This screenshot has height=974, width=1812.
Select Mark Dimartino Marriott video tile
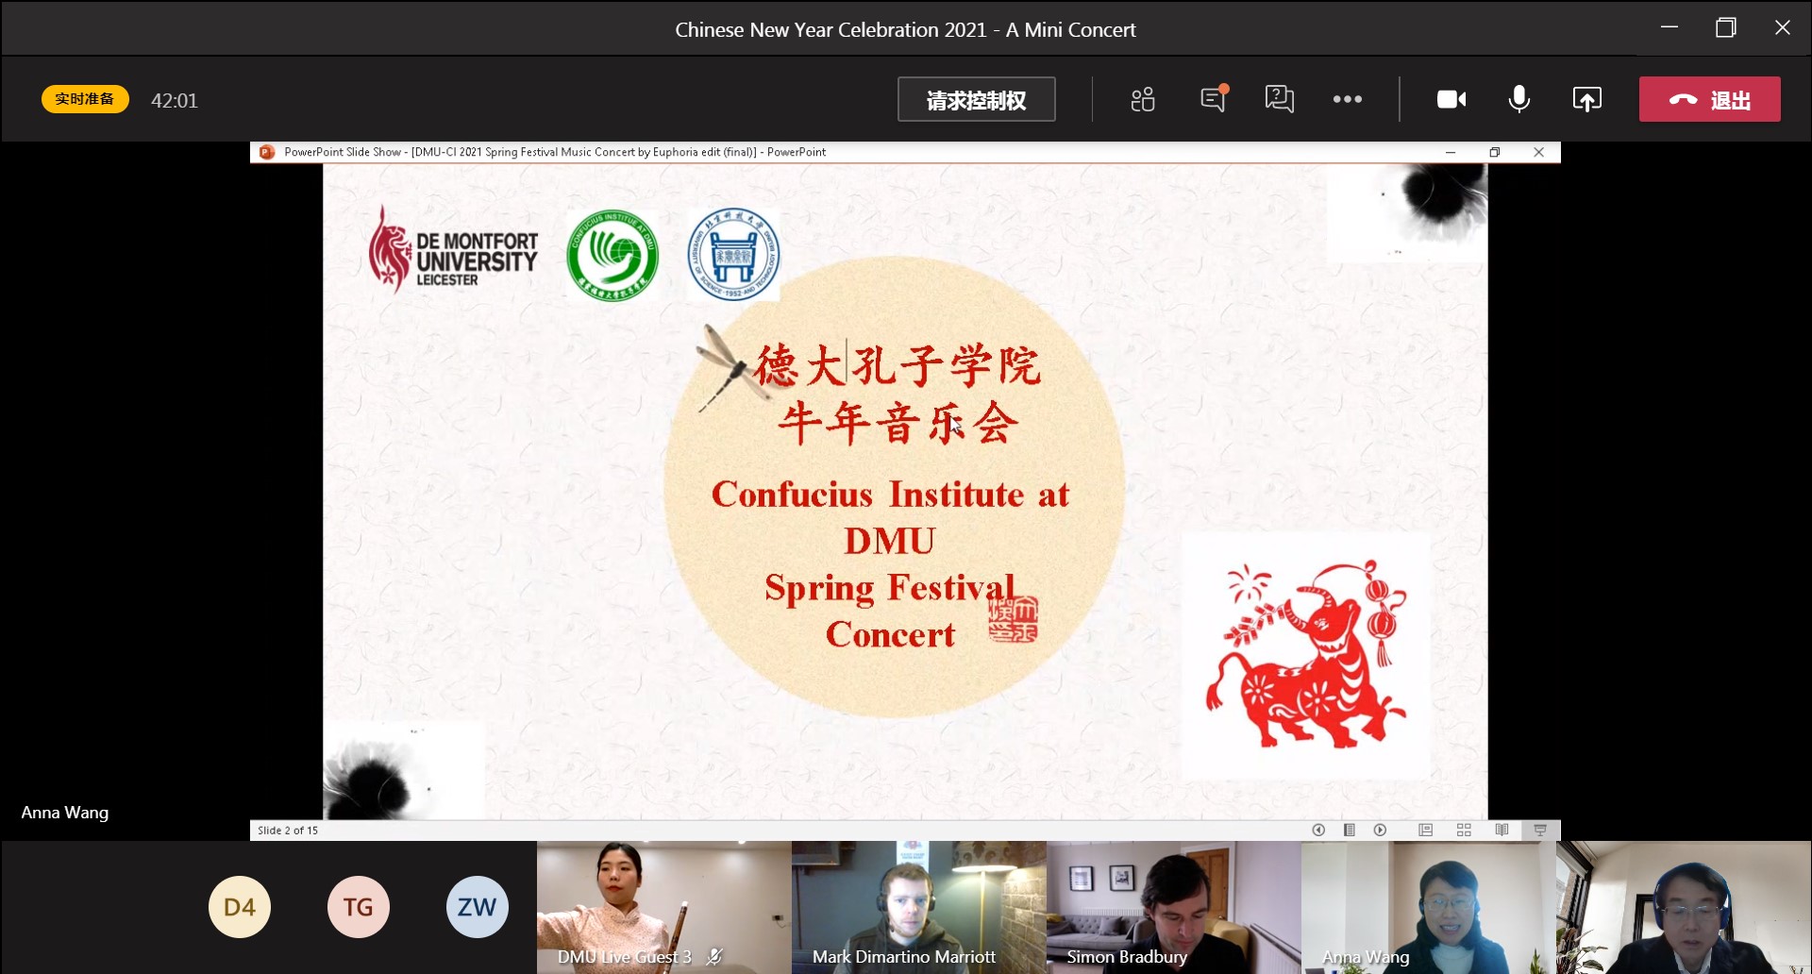(x=919, y=907)
